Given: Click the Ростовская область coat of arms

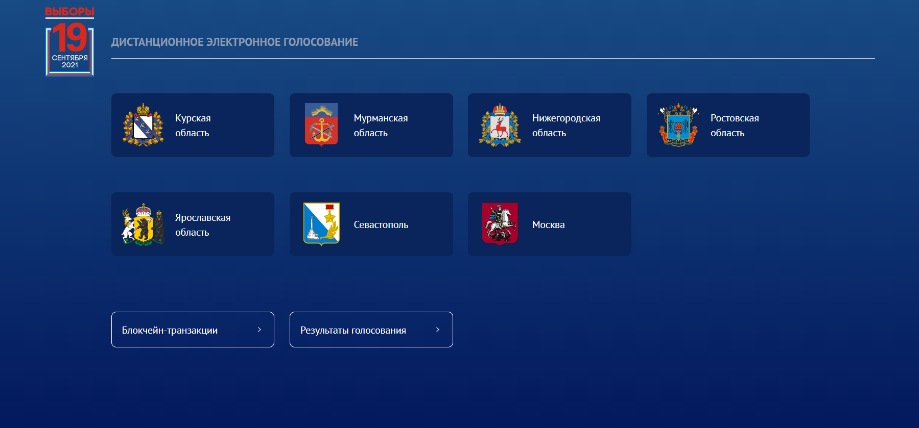Looking at the screenshot, I should tap(678, 125).
